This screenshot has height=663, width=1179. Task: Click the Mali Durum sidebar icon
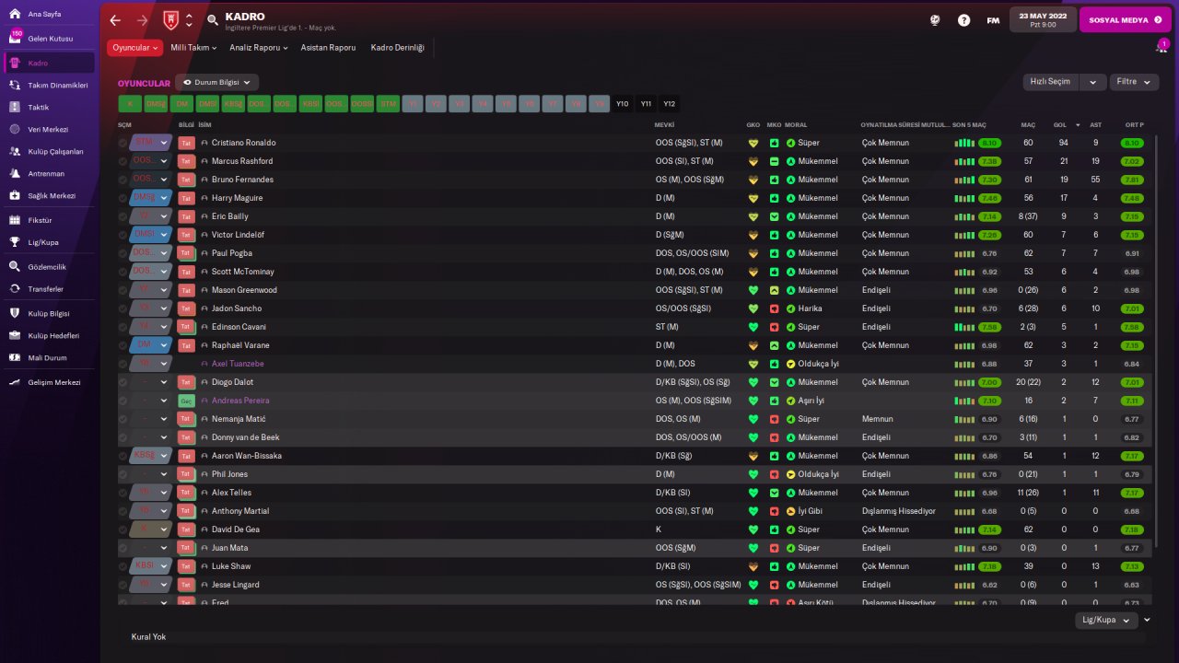pos(15,357)
